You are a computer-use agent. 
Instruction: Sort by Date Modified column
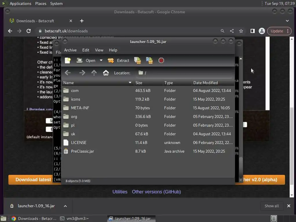[213, 83]
